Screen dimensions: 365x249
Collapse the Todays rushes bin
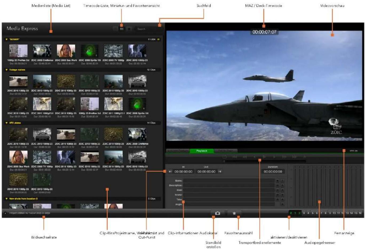7,70
